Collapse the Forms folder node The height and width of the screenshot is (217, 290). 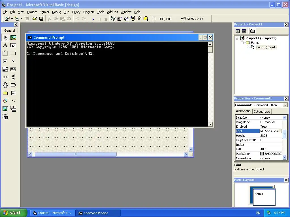242,43
